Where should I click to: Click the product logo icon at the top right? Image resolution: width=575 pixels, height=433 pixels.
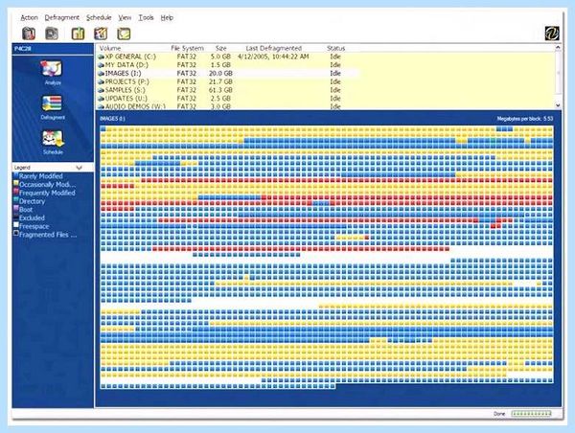click(x=552, y=34)
